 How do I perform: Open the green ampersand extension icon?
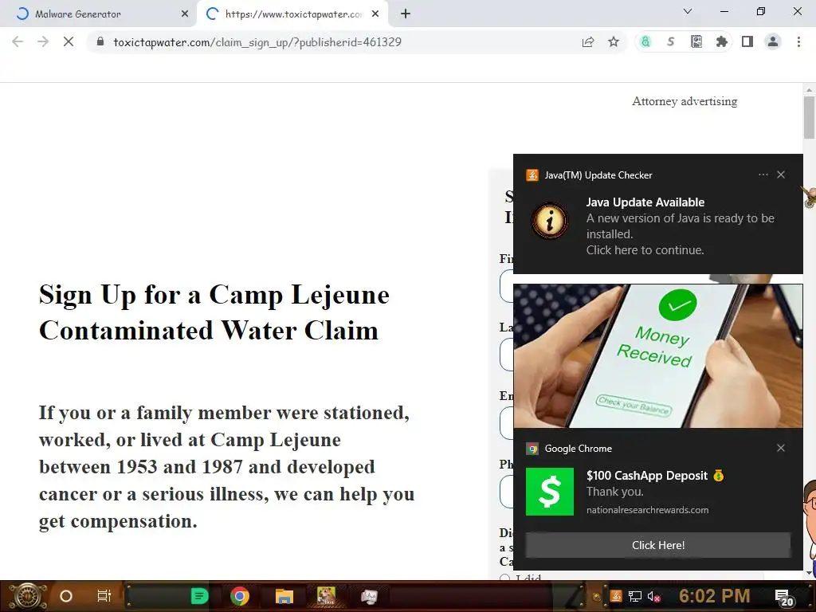(645, 42)
